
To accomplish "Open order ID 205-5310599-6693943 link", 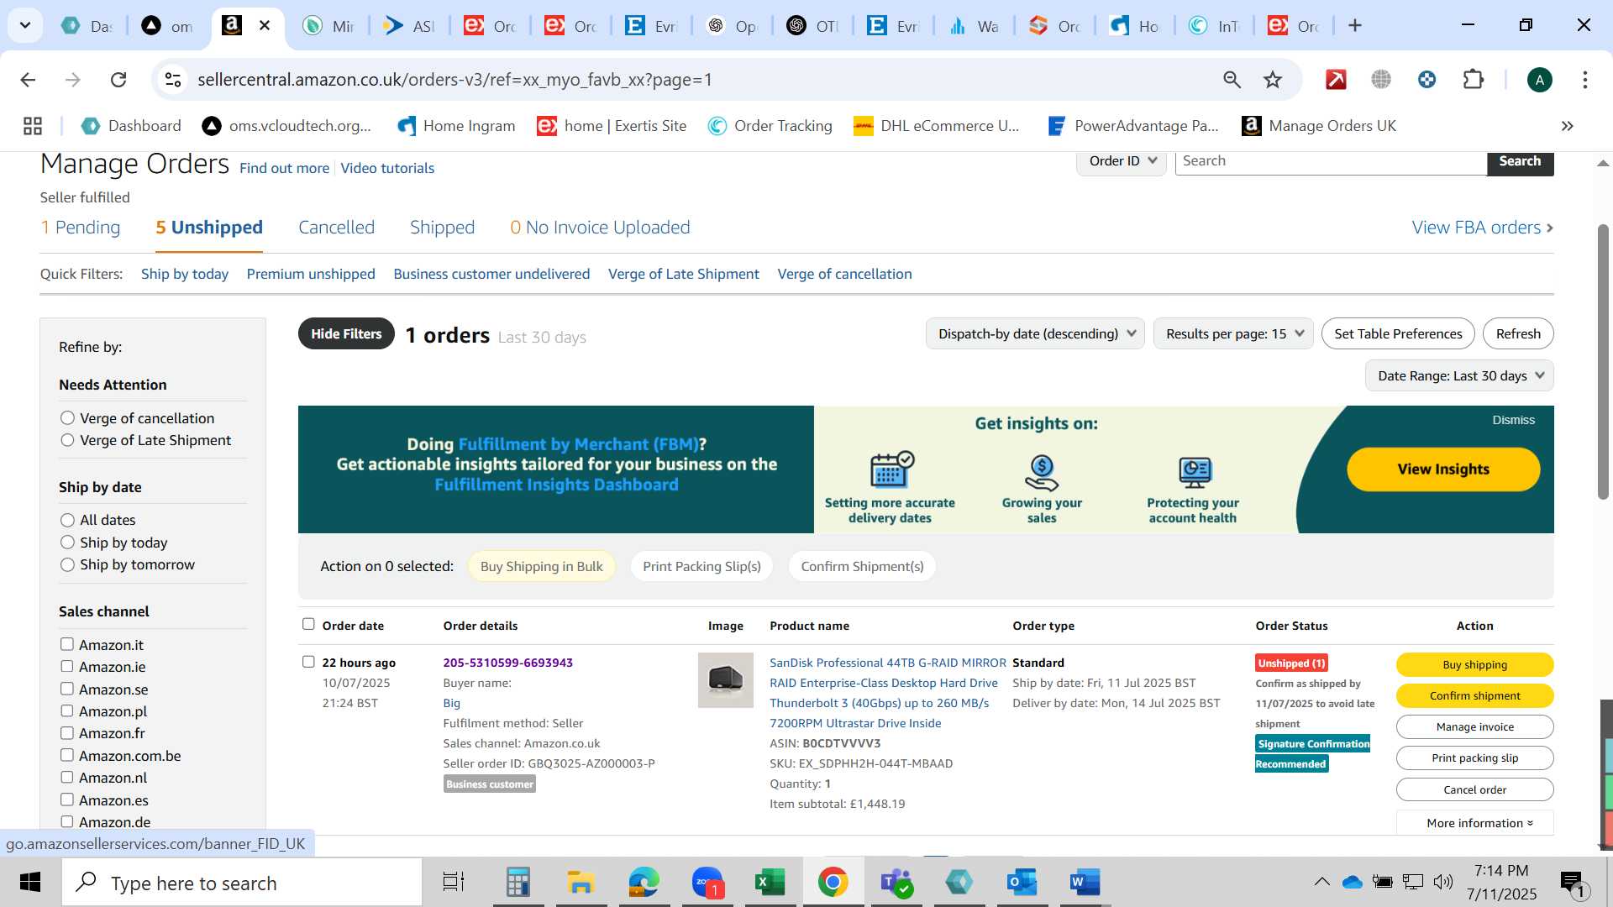I will click(508, 663).
